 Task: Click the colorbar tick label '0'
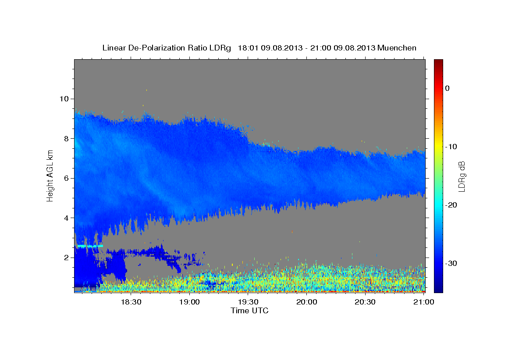448,88
